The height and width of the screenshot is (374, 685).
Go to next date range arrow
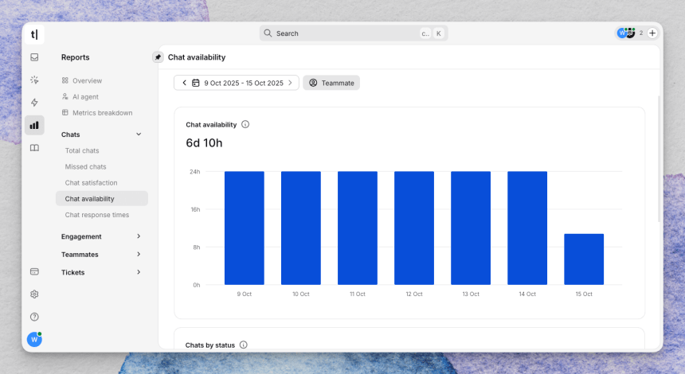[x=290, y=83]
